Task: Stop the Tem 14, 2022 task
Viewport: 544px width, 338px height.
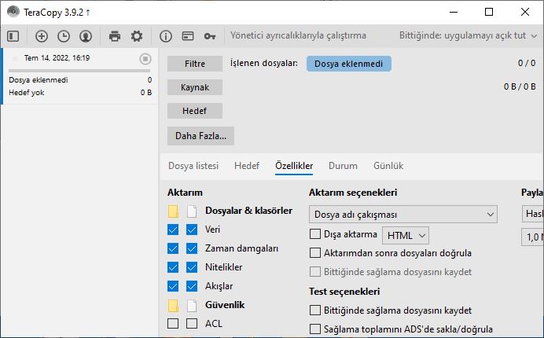Action: (145, 59)
